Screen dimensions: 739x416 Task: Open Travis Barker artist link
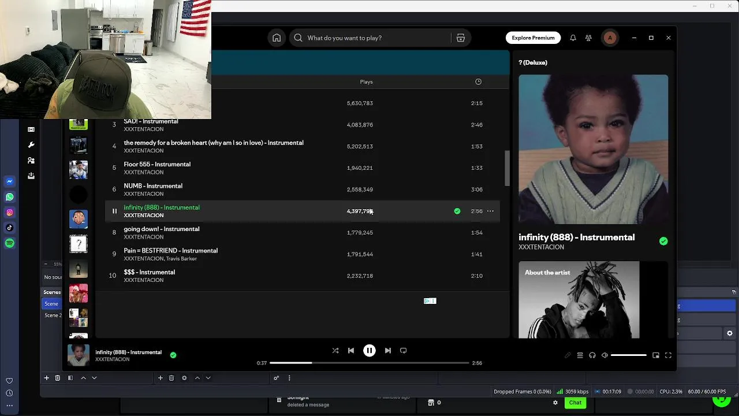tap(182, 258)
